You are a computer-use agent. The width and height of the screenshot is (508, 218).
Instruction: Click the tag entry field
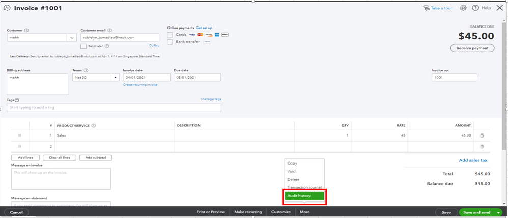(114, 107)
